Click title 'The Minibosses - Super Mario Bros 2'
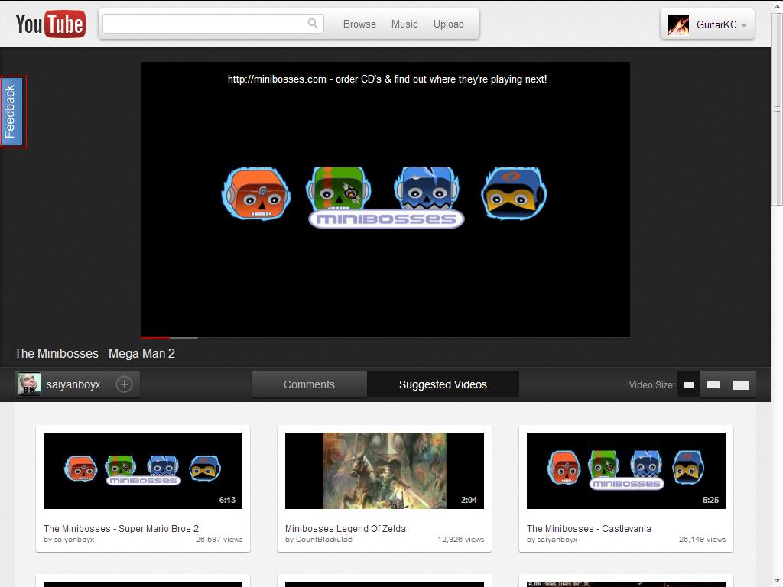Screen dimensions: 783x587 coord(121,528)
